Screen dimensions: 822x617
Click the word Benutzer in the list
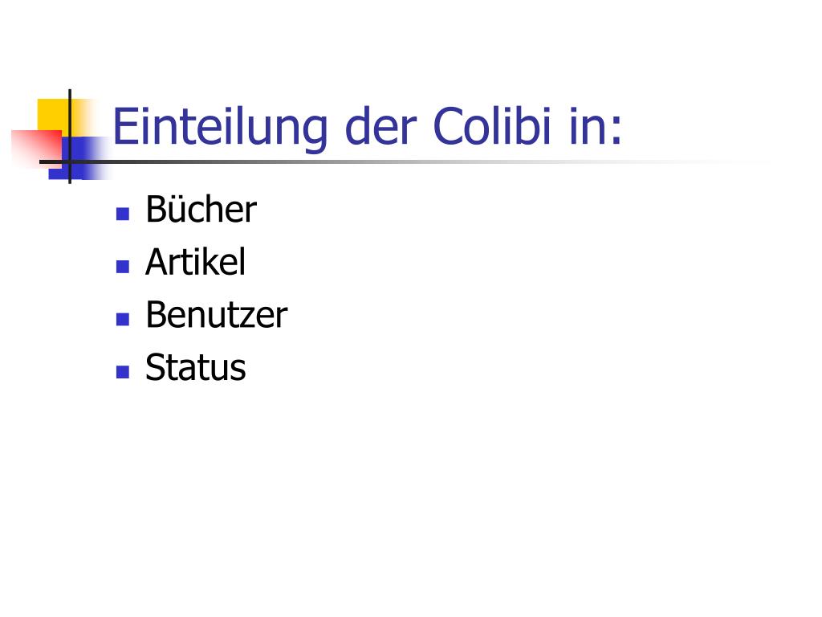click(217, 314)
